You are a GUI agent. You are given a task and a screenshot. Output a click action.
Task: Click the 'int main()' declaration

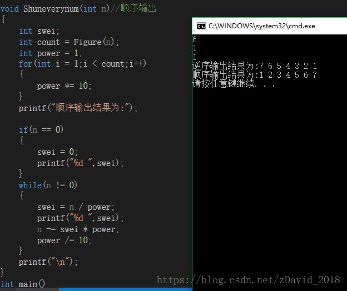(23, 284)
